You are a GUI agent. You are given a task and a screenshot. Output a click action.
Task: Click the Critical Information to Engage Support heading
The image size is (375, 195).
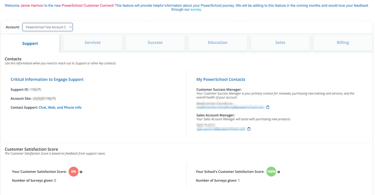[47, 79]
